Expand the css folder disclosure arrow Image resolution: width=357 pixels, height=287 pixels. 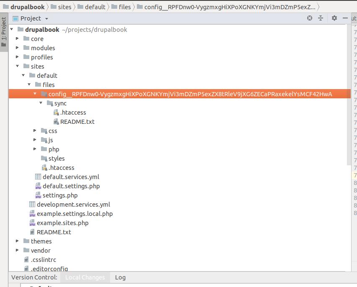(35, 131)
